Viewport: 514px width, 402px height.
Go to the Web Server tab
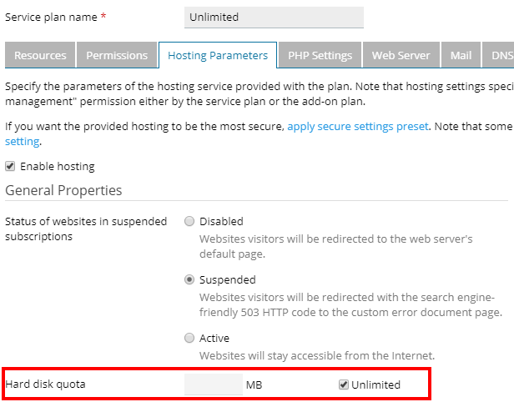401,56
